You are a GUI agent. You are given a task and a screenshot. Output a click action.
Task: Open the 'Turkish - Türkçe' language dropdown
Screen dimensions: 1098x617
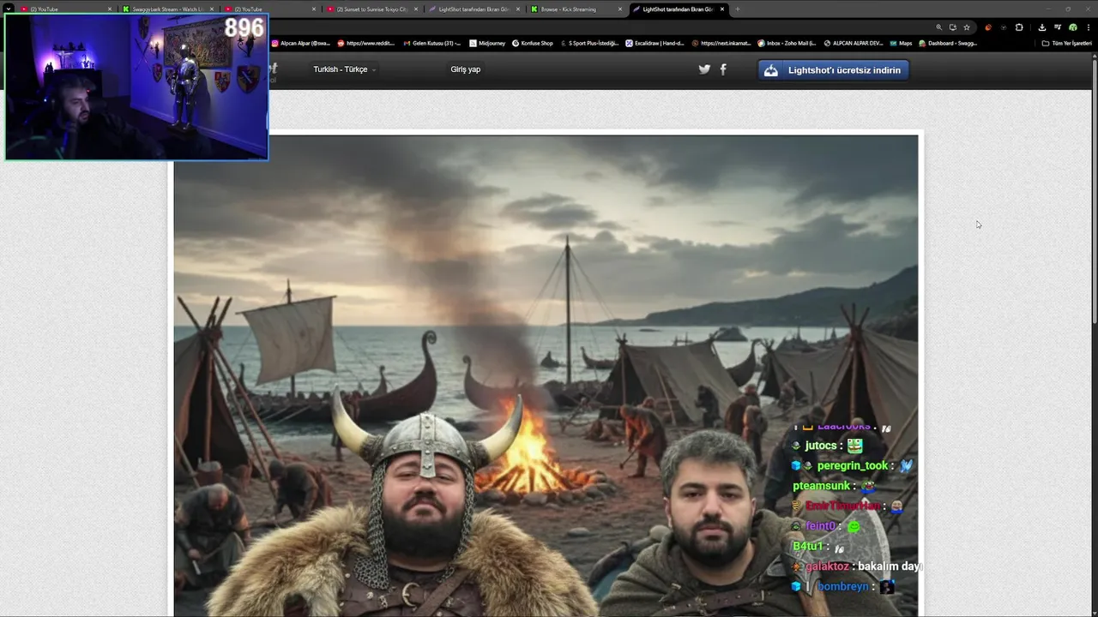coord(344,69)
